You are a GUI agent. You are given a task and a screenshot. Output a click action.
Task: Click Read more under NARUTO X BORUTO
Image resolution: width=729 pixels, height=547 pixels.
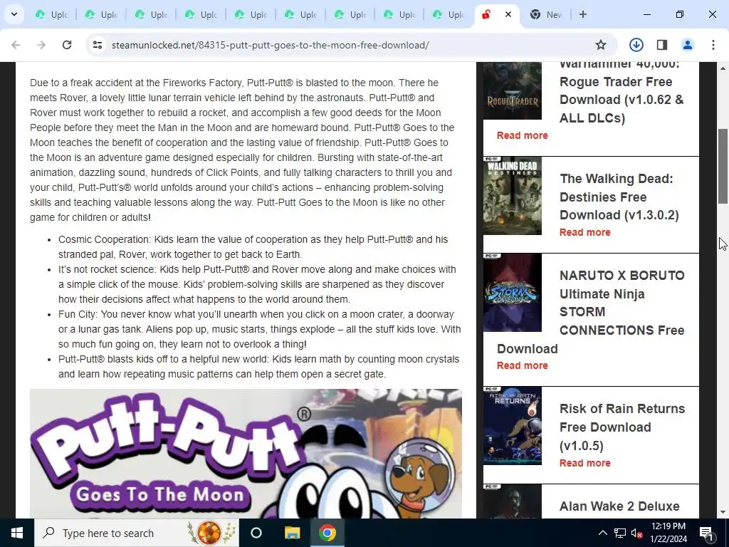(522, 365)
